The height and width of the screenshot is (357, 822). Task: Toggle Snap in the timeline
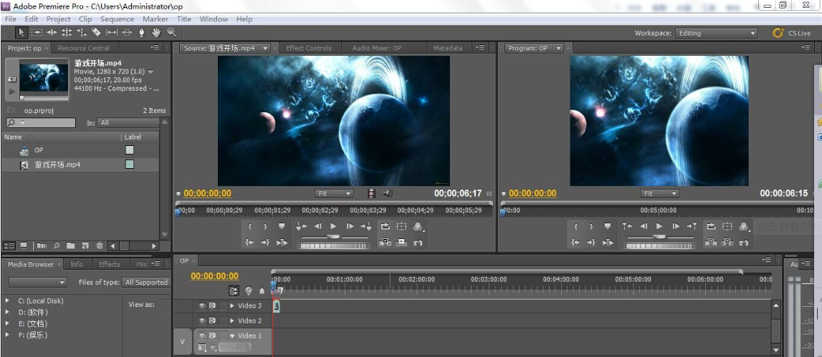[x=234, y=290]
